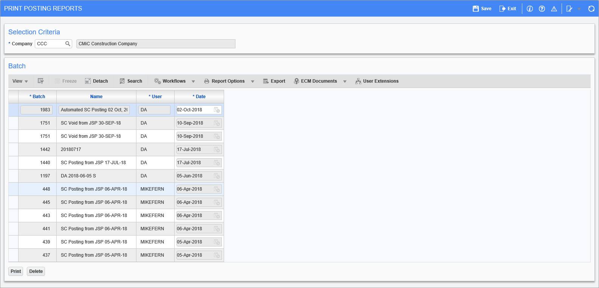Open Report Options menu
Image resolution: width=599 pixels, height=288 pixels.
[224, 81]
